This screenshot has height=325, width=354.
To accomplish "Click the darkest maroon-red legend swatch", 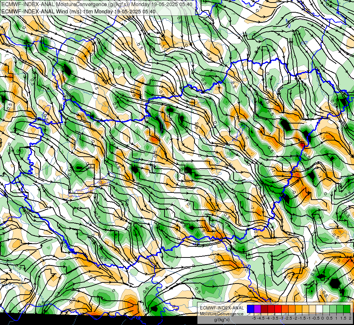I will [264, 309].
